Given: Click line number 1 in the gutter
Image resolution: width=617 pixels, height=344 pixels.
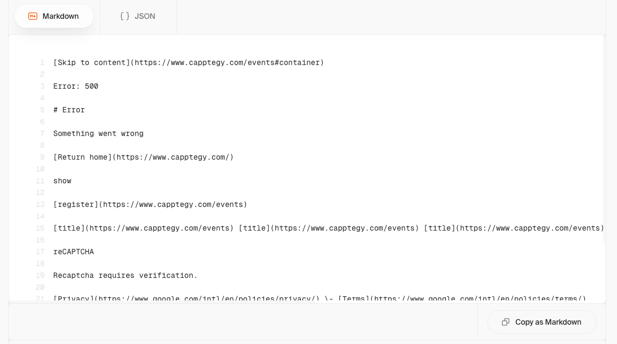Looking at the screenshot, I should [x=42, y=63].
